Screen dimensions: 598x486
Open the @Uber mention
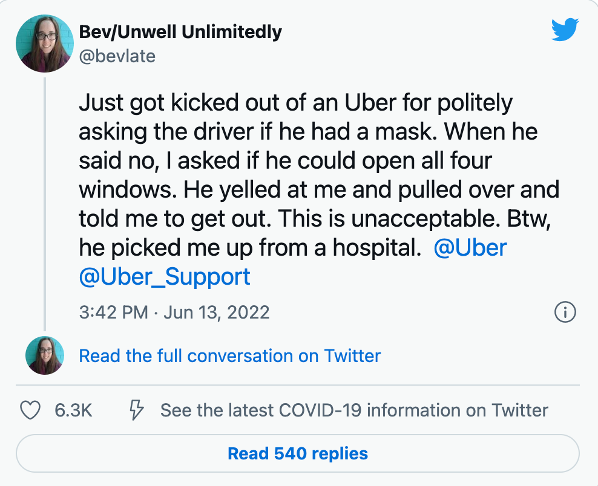point(470,248)
